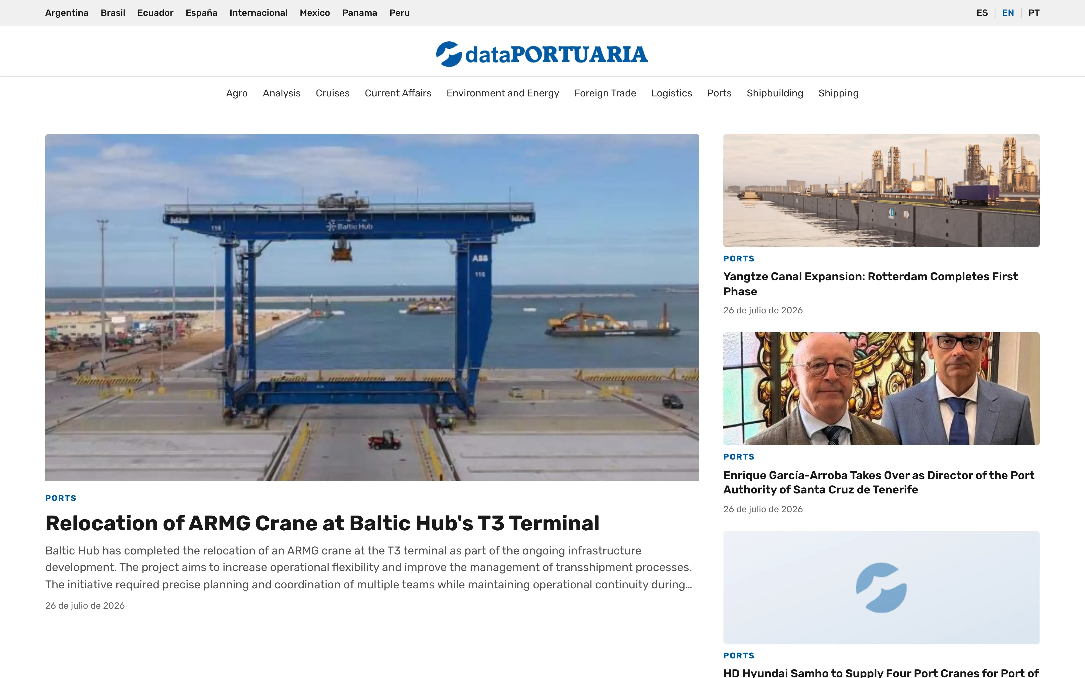
Task: Click PORTS tag above García-Arroba headline
Action: (x=739, y=457)
